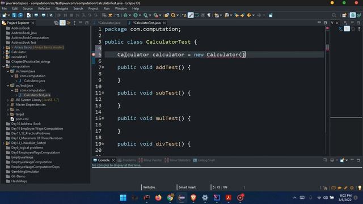
Task: Expand Maven Dependencies node
Action: (x=8, y=105)
